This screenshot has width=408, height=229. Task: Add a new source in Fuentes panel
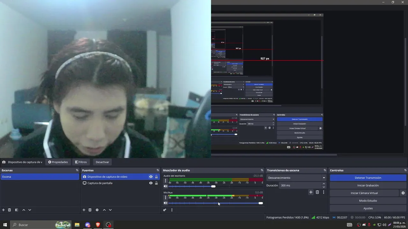click(84, 210)
